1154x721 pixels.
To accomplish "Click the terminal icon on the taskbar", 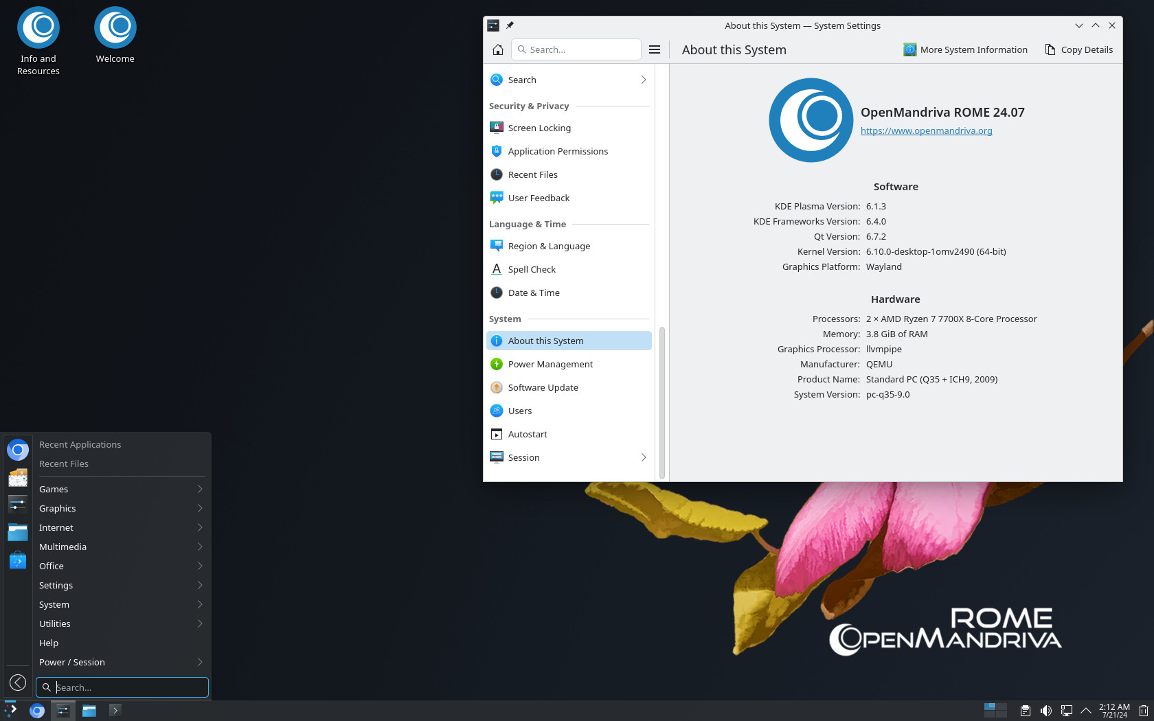I will (115, 710).
